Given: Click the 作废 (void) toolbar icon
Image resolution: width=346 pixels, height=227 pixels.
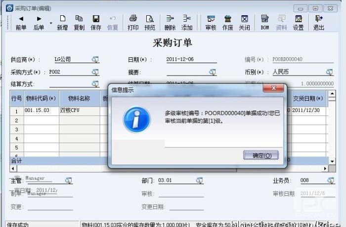Looking at the screenshot, I should [x=227, y=22].
